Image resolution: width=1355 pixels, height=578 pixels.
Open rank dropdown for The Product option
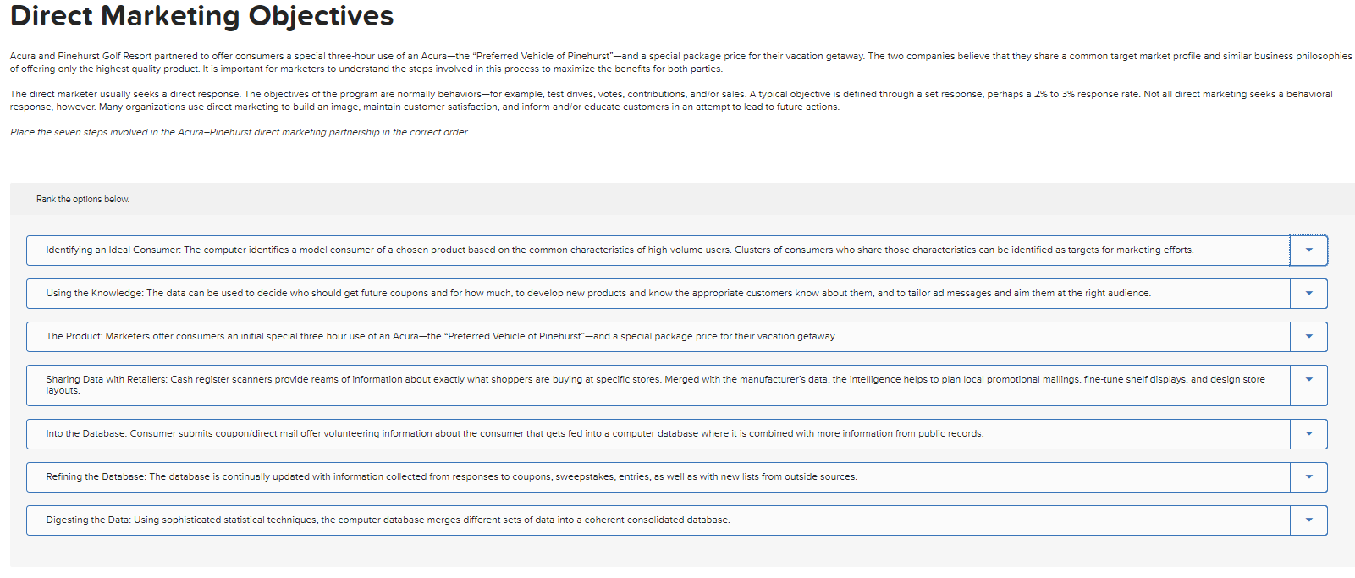1308,337
